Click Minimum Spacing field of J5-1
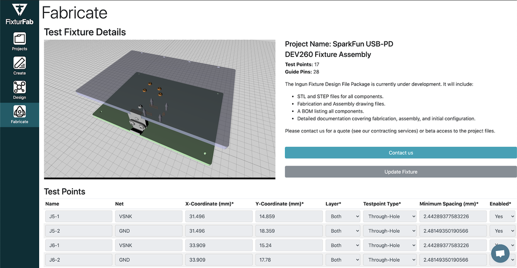Viewport: 517px width, 268px height. [453, 217]
